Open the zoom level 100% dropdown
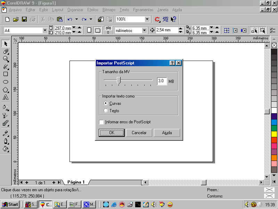The width and height of the screenshot is (278, 209). tap(147, 19)
